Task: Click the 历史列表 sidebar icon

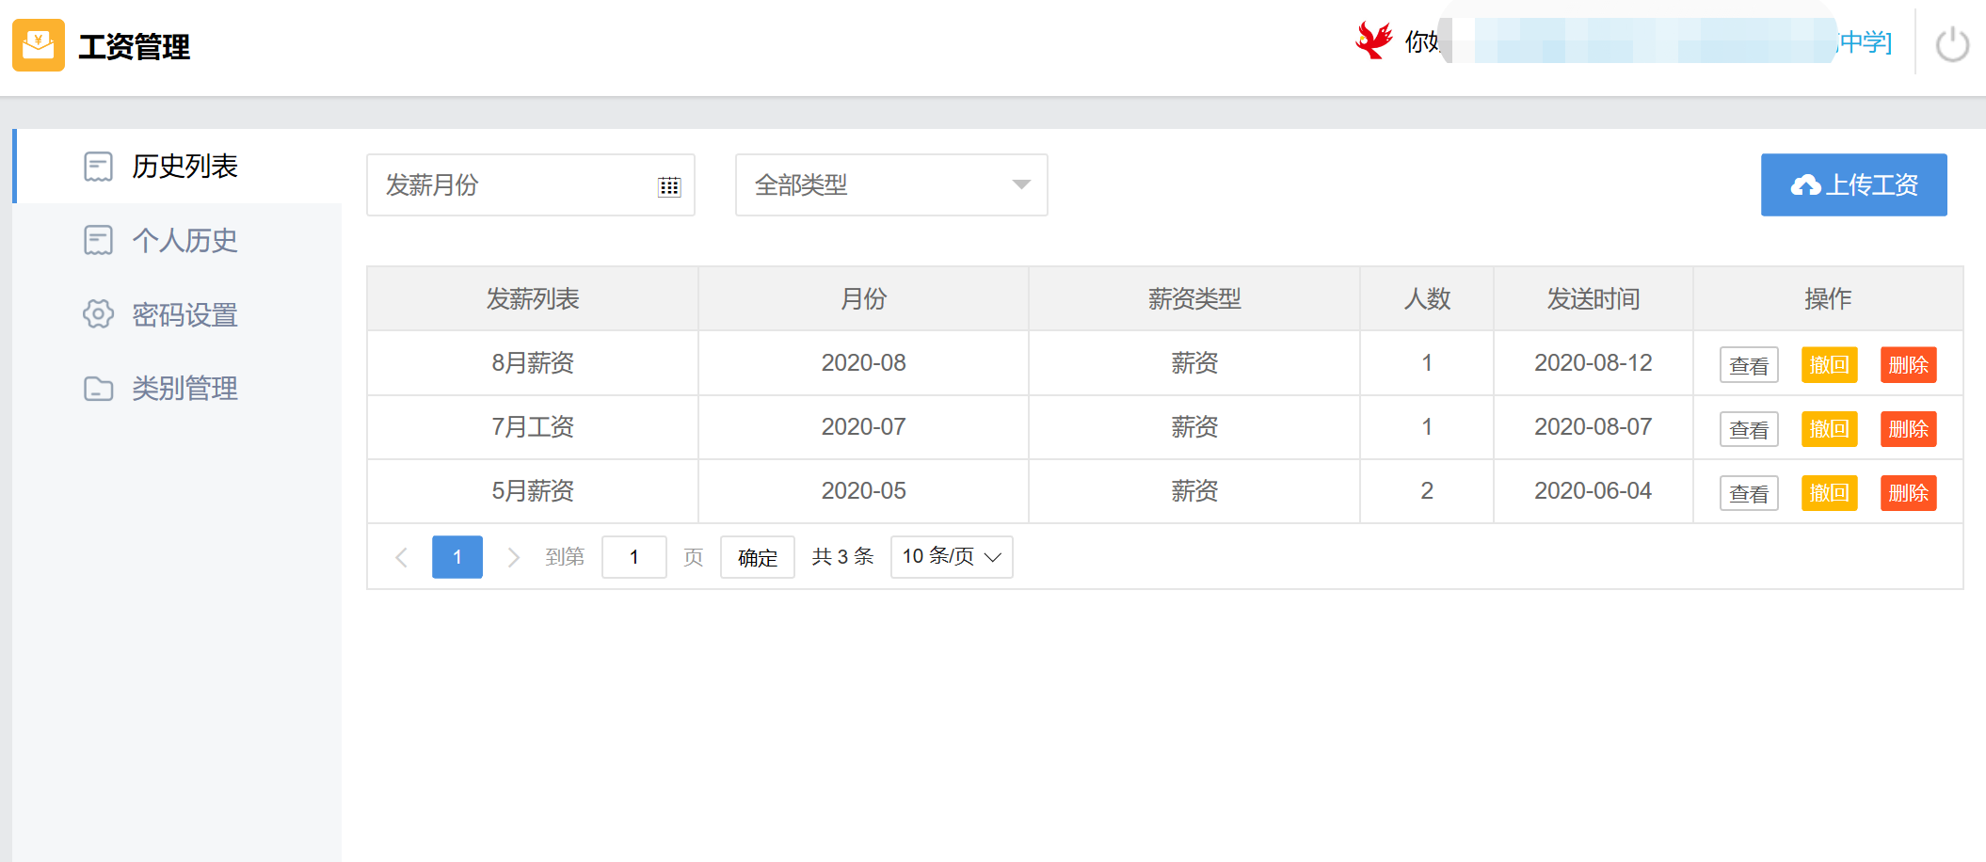Action: (98, 167)
